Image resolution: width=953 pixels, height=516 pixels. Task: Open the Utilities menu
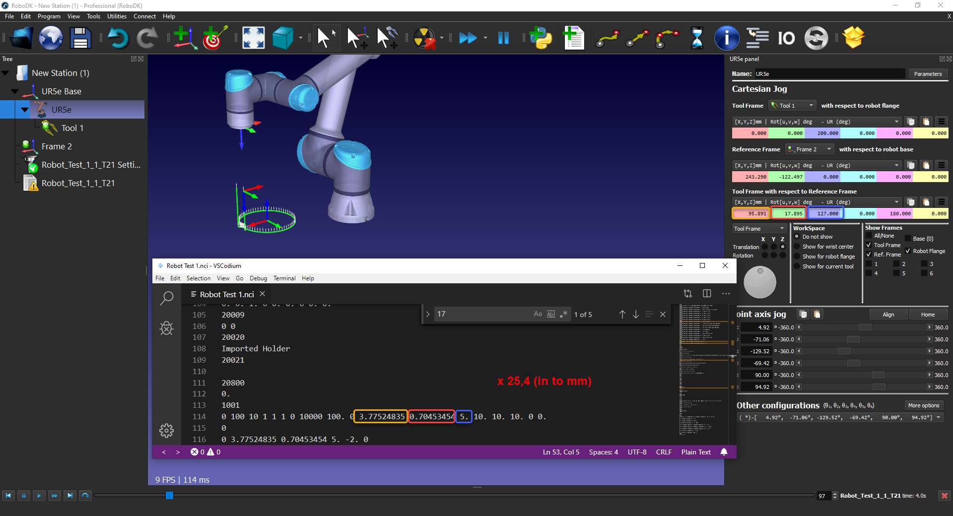tap(117, 16)
